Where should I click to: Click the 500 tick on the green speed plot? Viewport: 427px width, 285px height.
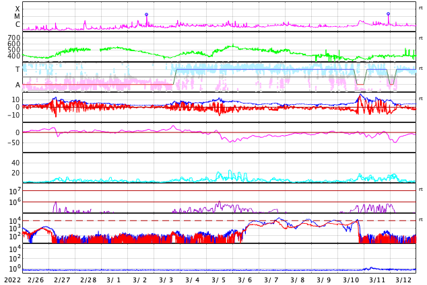(x=14, y=50)
